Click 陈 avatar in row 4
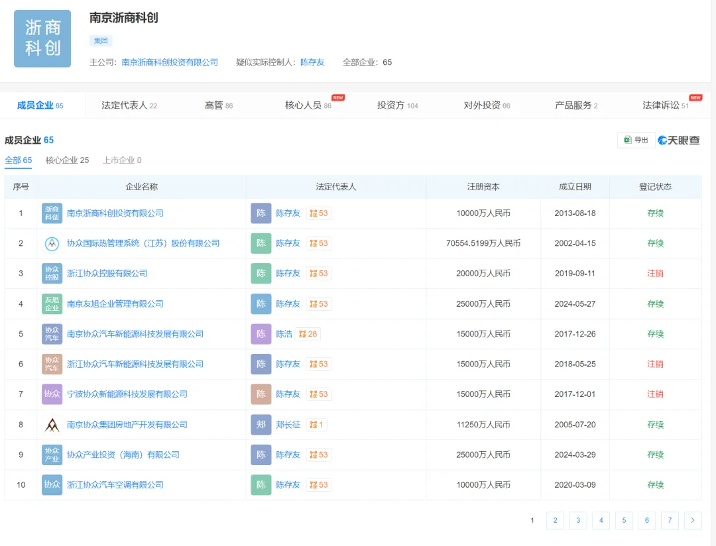 pos(261,303)
